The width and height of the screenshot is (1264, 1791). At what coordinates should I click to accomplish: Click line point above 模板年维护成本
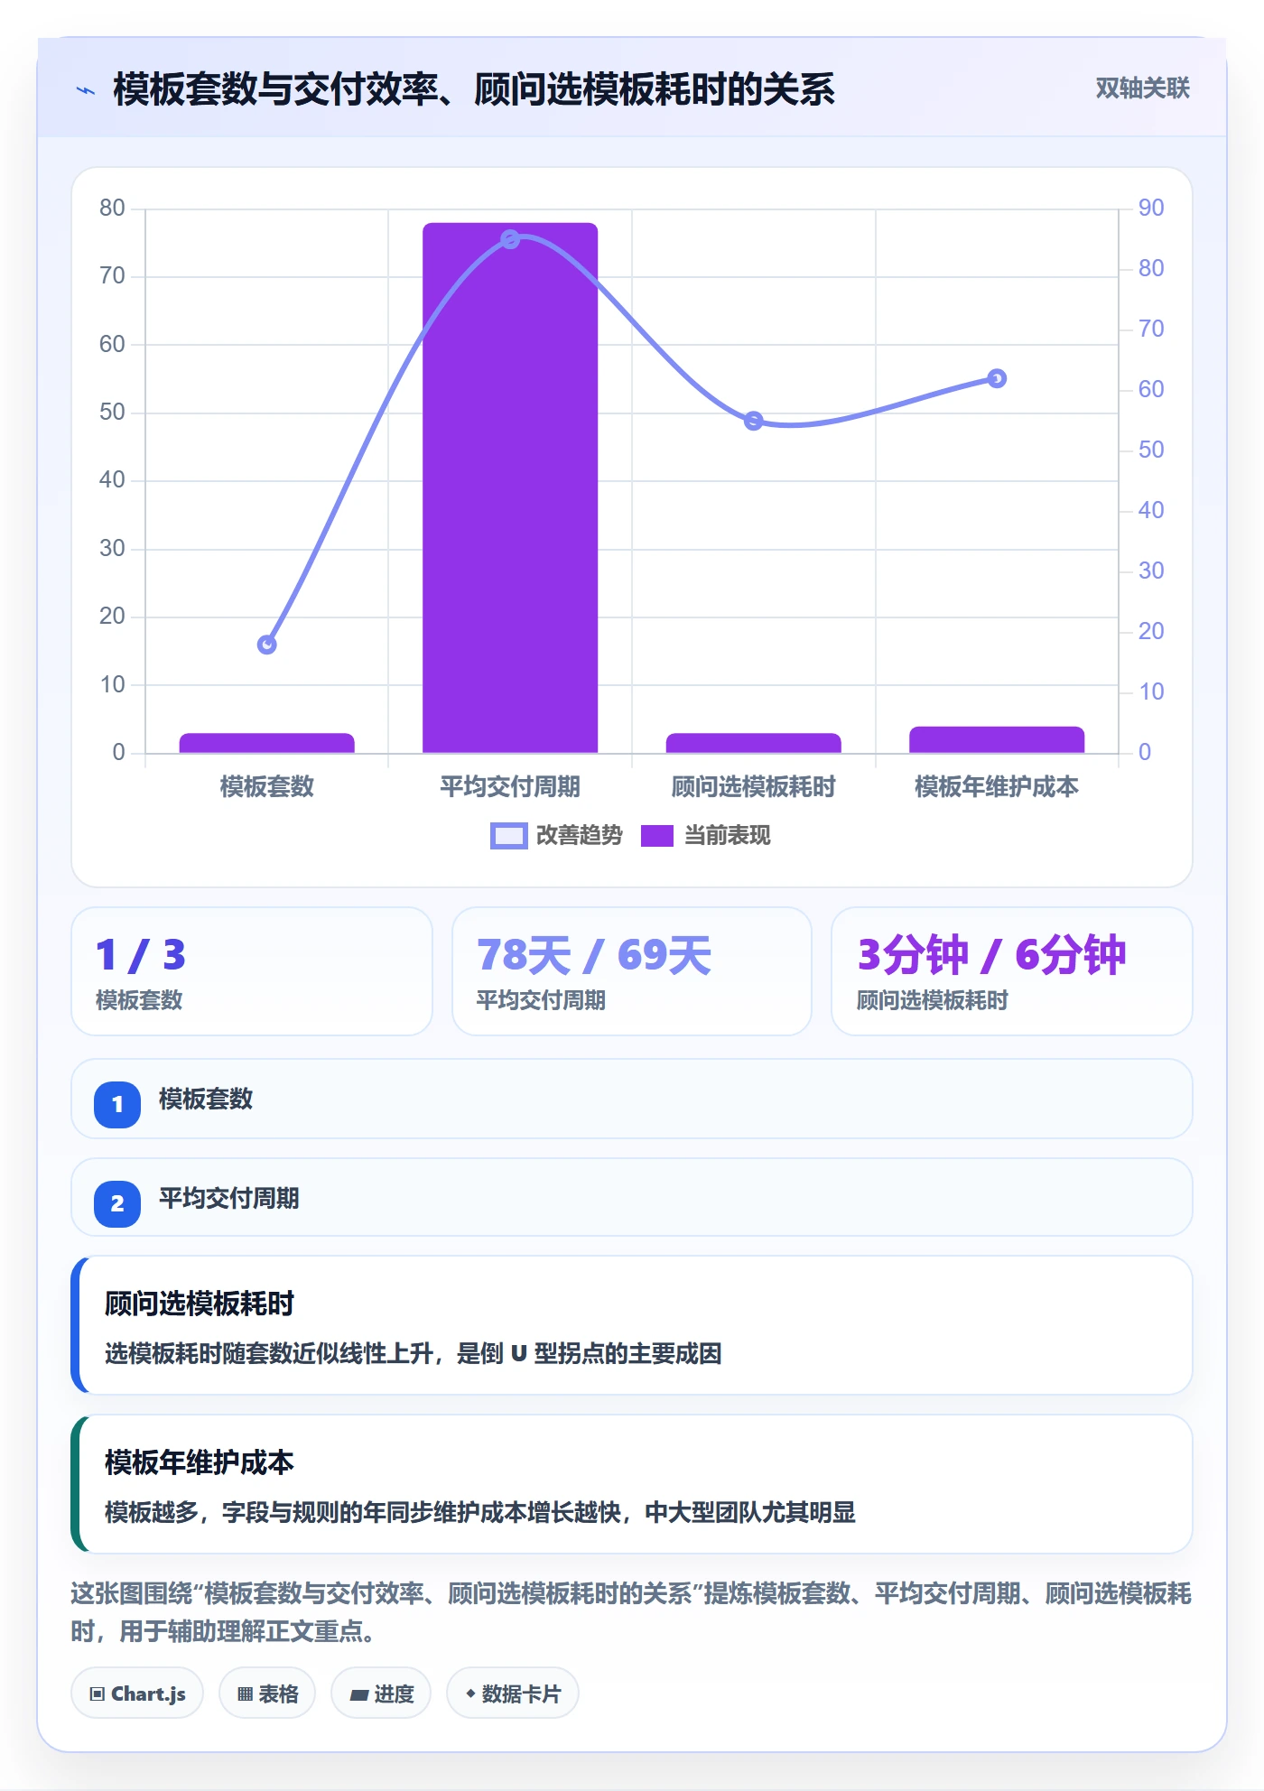(x=997, y=378)
